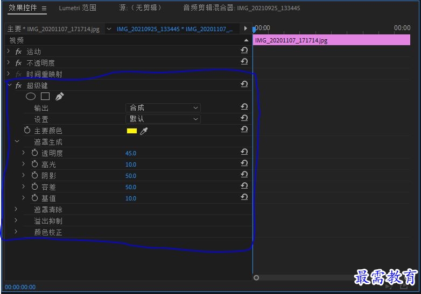The image size is (421, 294).
Task: Switch to the Lumetri 范围 tab
Action: pos(78,8)
